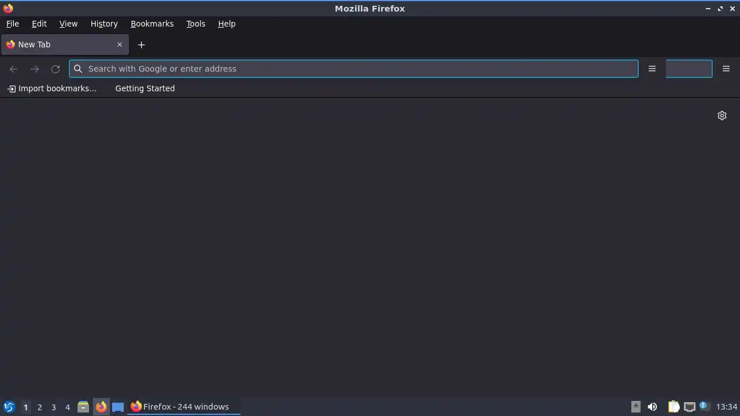Viewport: 740px width, 416px height.
Task: Click the show desktop panel icon
Action: pyautogui.click(x=118, y=407)
